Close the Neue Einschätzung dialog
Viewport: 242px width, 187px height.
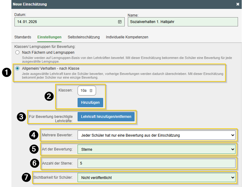[238, 4]
